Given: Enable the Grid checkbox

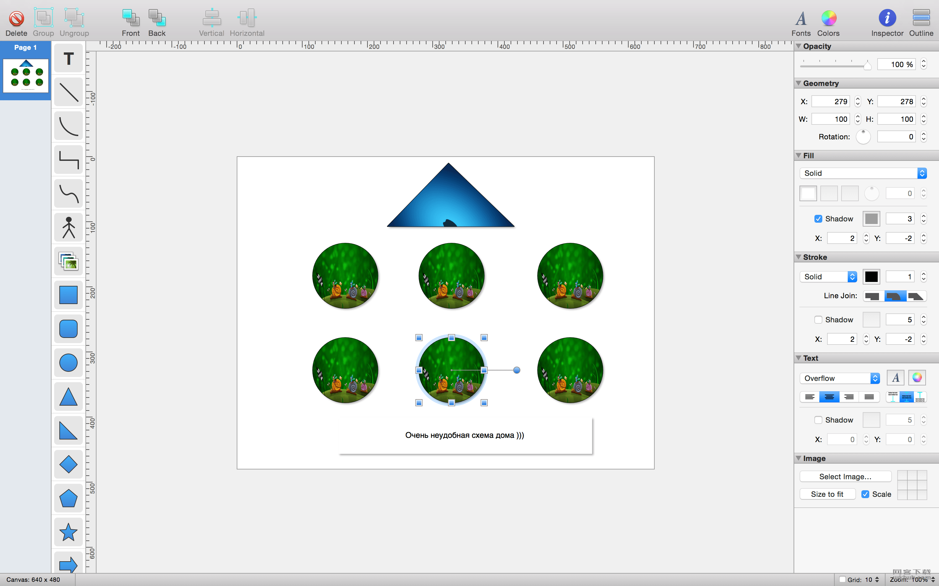Looking at the screenshot, I should point(842,579).
